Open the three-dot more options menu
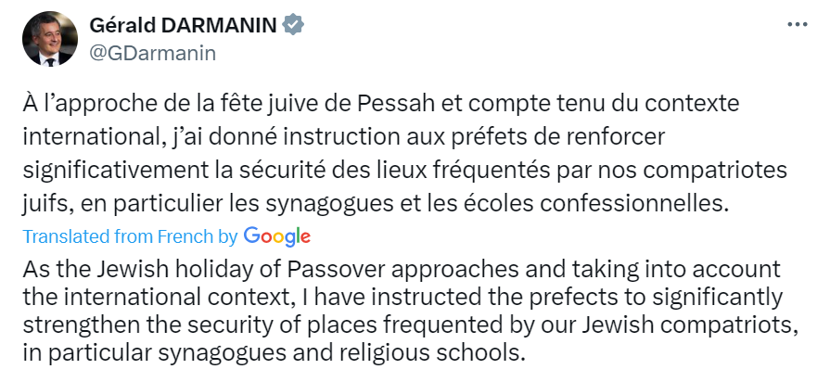The image size is (830, 382). point(796,26)
